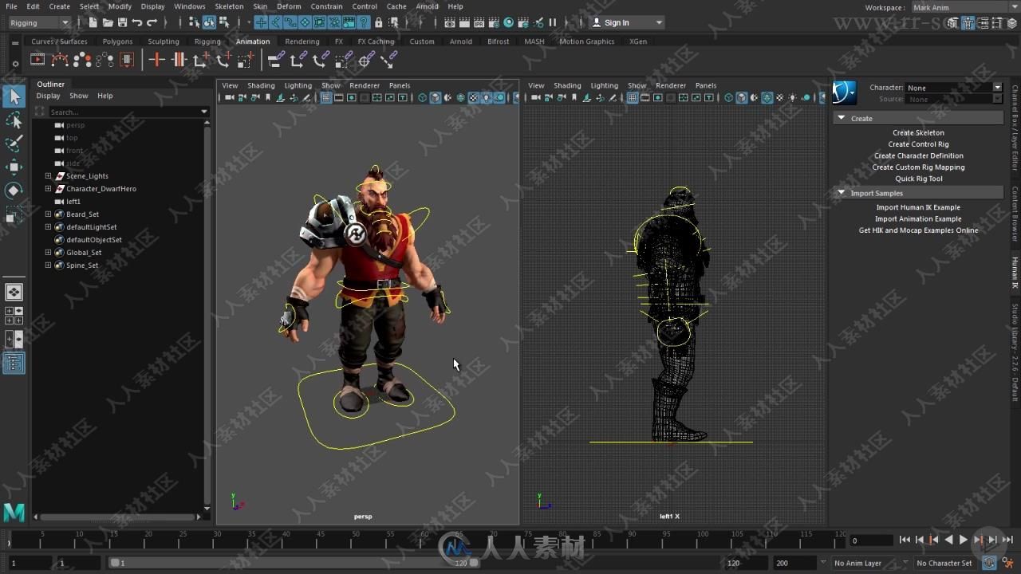This screenshot has width=1021, height=574.
Task: Click the HumanIK logo icon
Action: tap(844, 93)
